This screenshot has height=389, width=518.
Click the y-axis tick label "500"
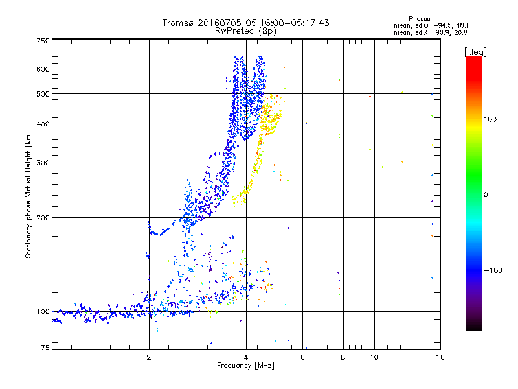[x=43, y=94]
